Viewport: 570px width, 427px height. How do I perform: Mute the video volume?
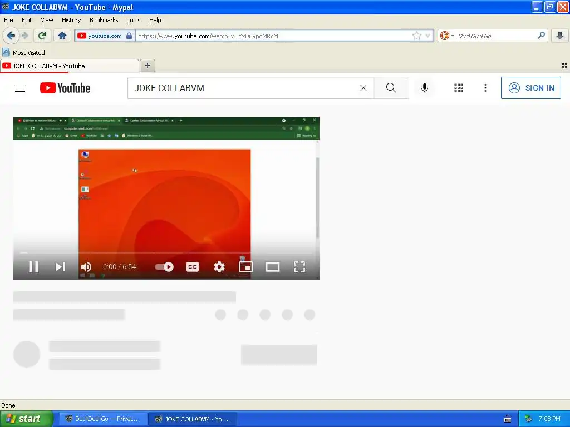point(86,267)
